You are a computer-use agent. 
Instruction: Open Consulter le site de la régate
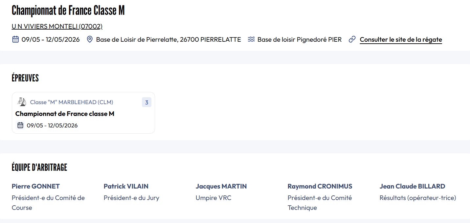401,40
